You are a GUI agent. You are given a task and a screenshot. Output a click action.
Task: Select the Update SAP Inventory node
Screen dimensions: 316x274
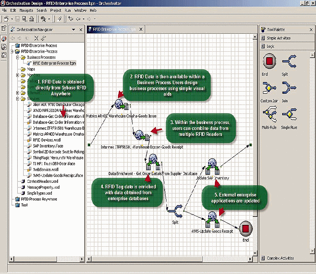tap(212, 167)
